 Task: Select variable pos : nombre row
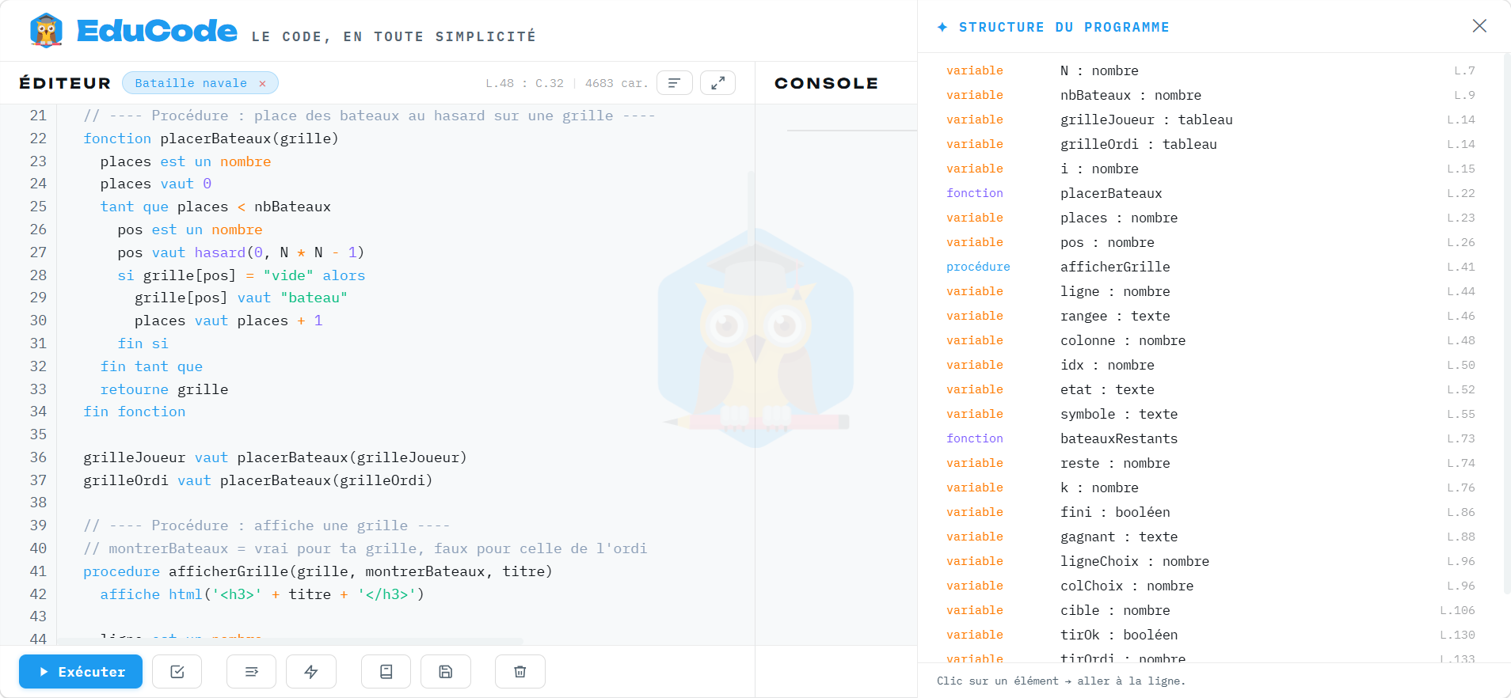click(x=1210, y=242)
